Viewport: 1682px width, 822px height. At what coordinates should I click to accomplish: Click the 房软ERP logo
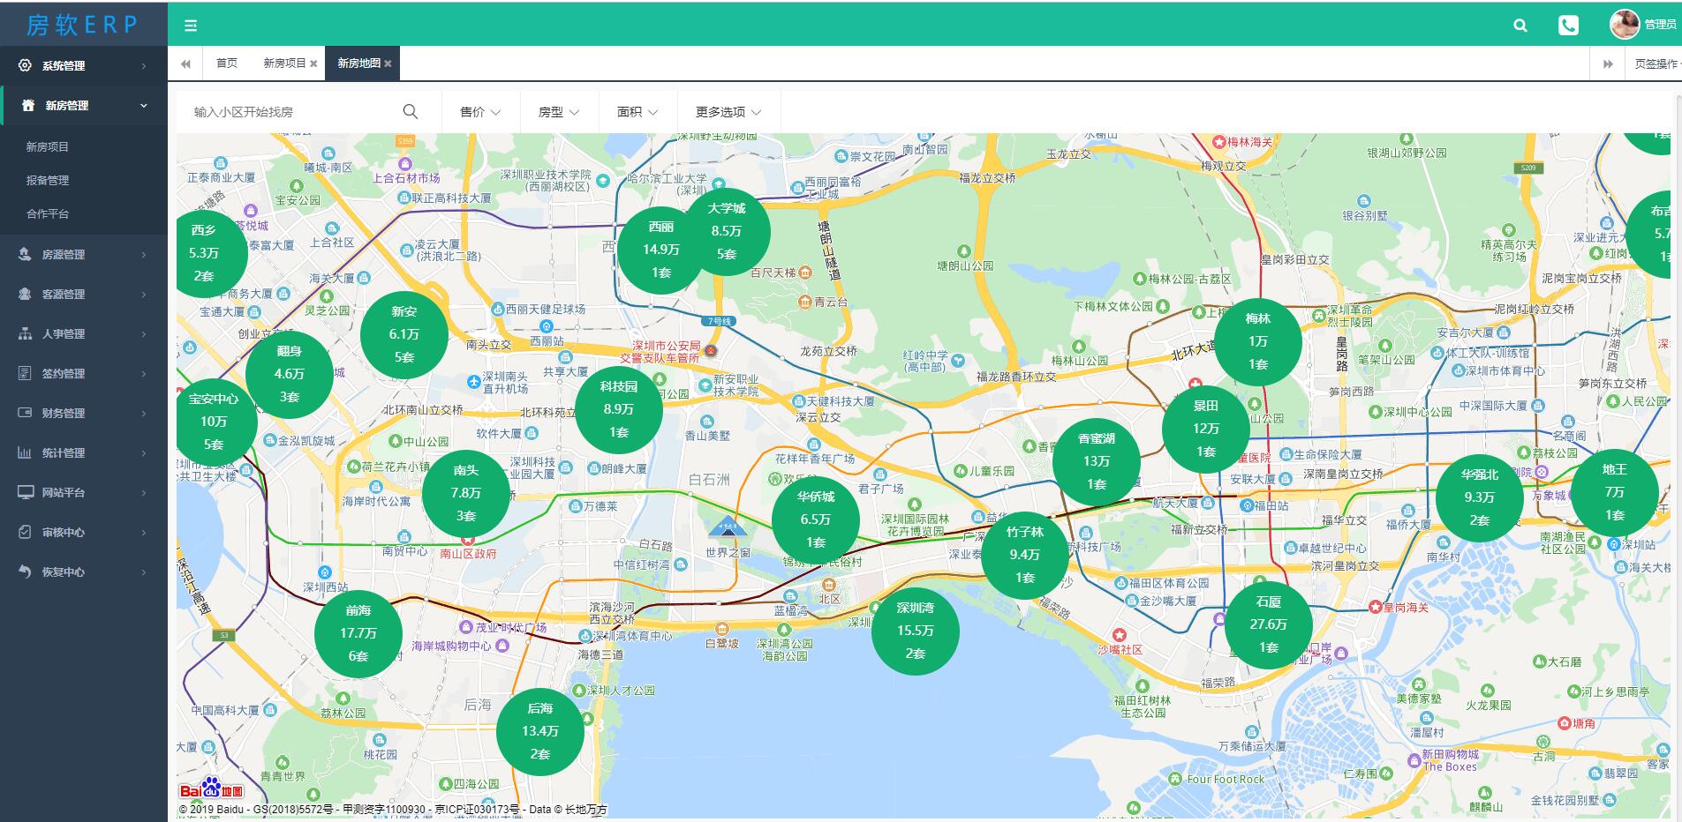point(82,25)
